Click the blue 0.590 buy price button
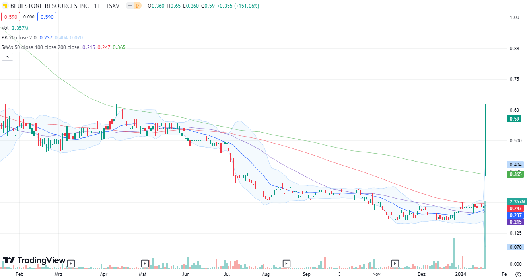Screen dimensions: 527x279 47,17
